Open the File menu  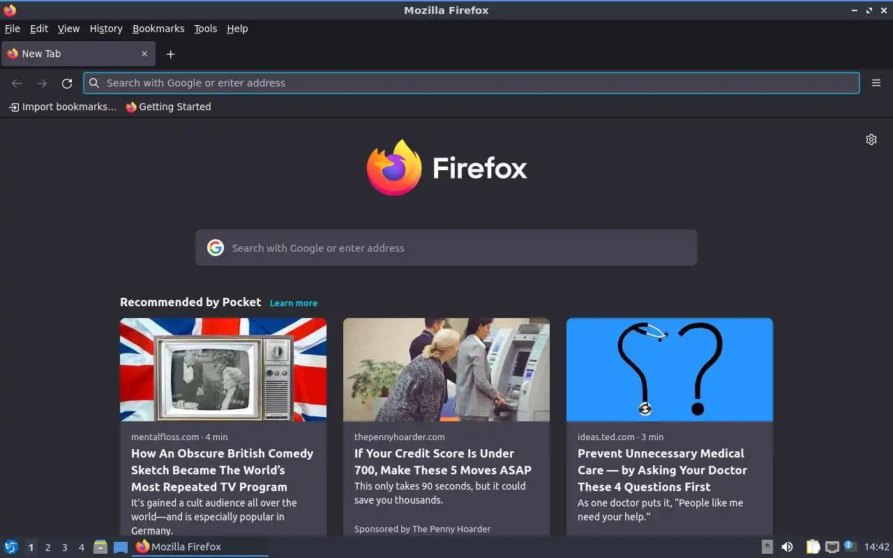(x=13, y=29)
